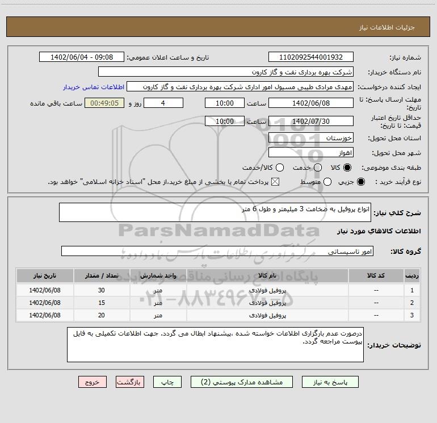
Task: Click quantity 20 in row 3
Action: click(102, 315)
